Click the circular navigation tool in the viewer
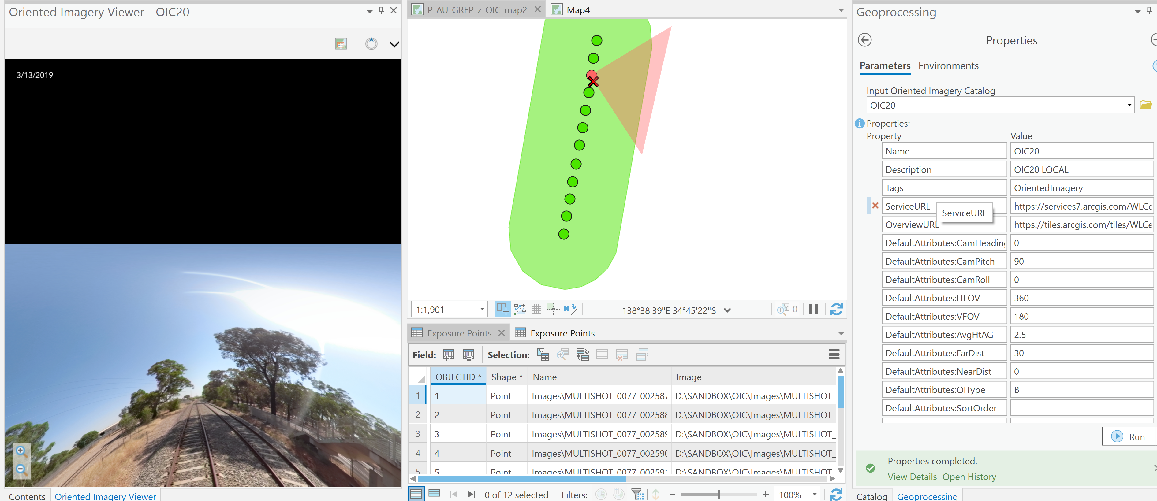Viewport: 1157px width, 501px height. 371,43
